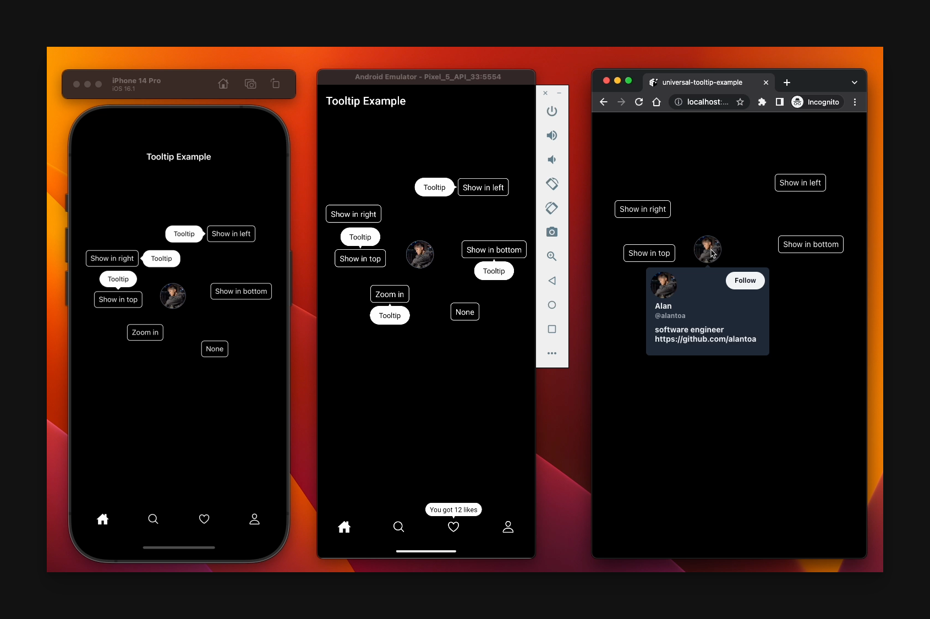Screen dimensions: 930x619
Task: Click Android emulator take screenshot button
Action: tap(552, 232)
